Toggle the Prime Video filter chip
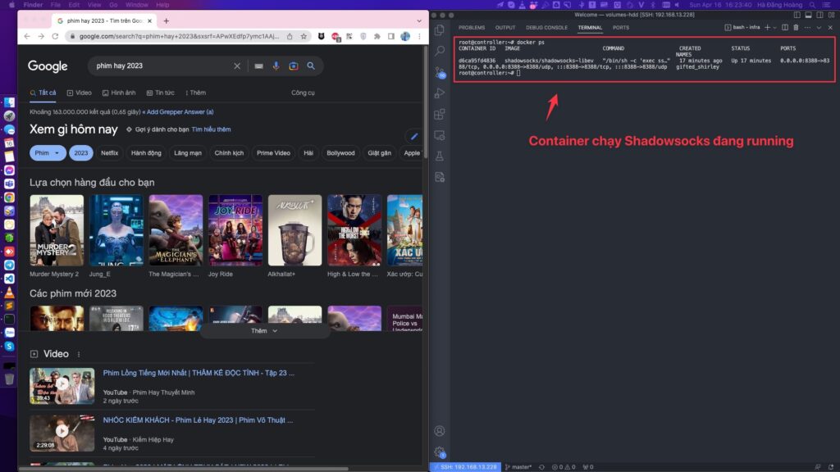Screen dimensions: 840x472 click(273, 153)
